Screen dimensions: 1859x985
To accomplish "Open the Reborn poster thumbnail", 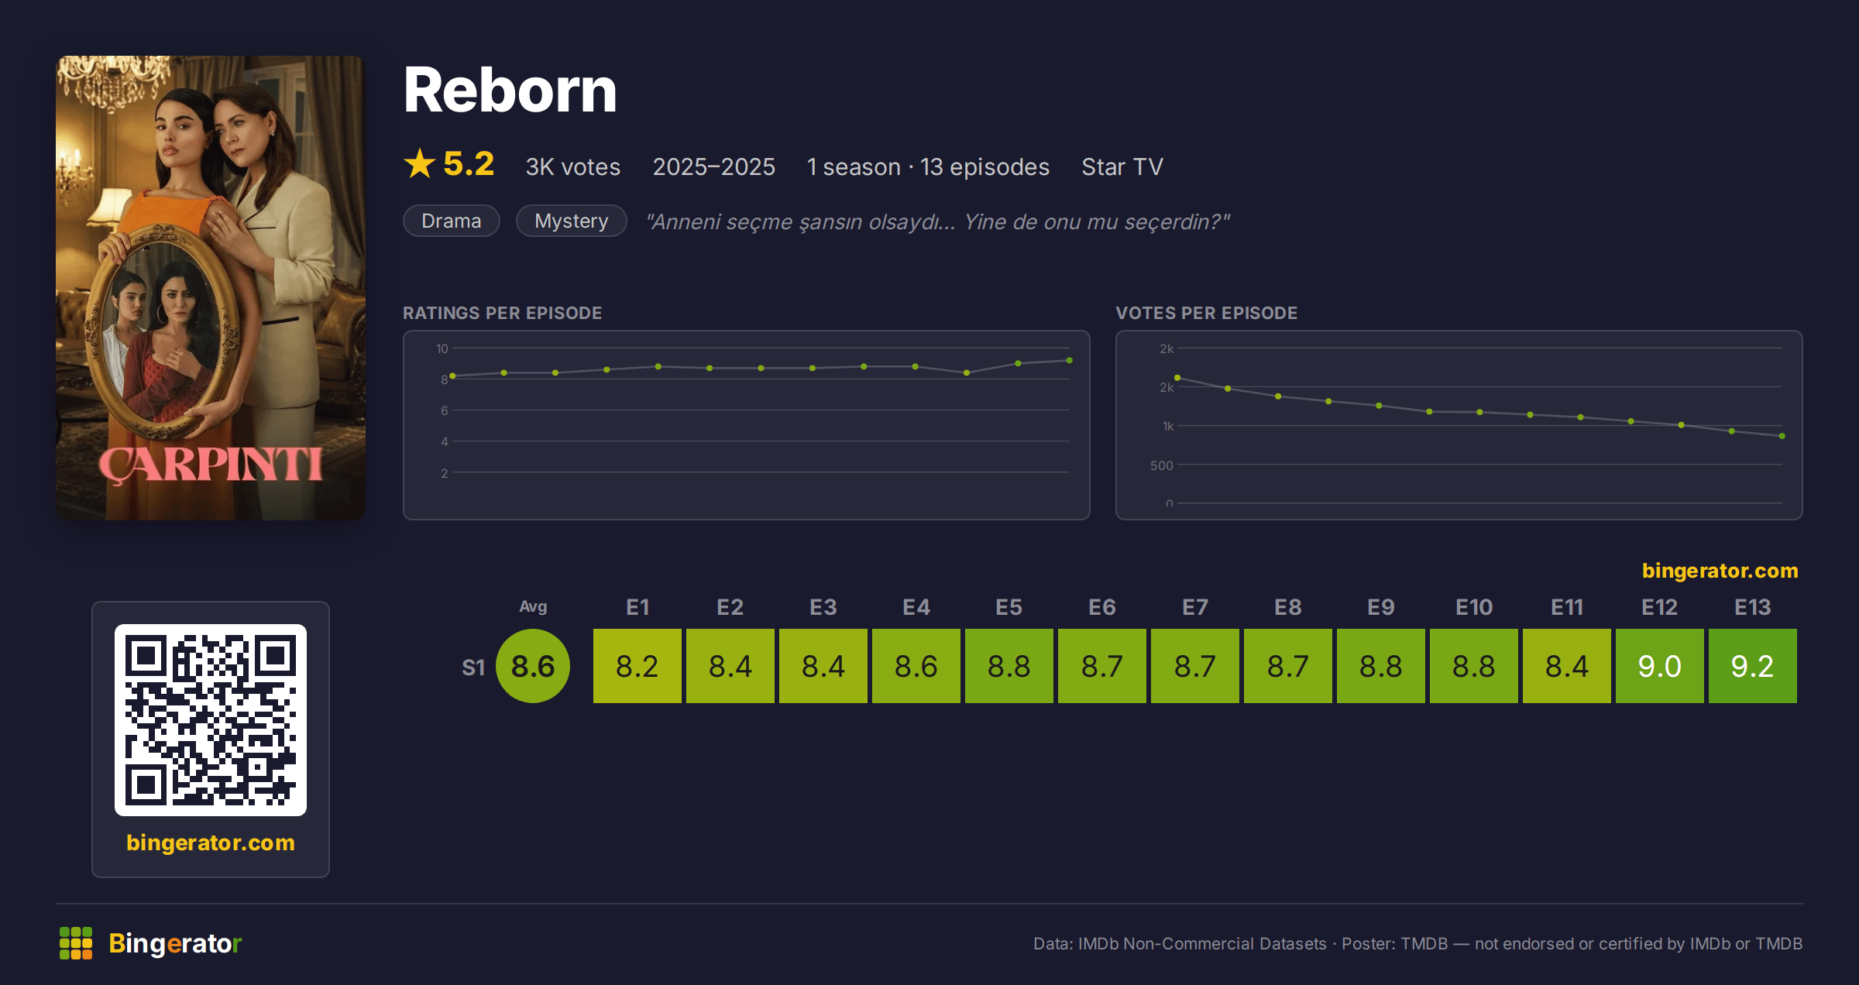I will [211, 287].
